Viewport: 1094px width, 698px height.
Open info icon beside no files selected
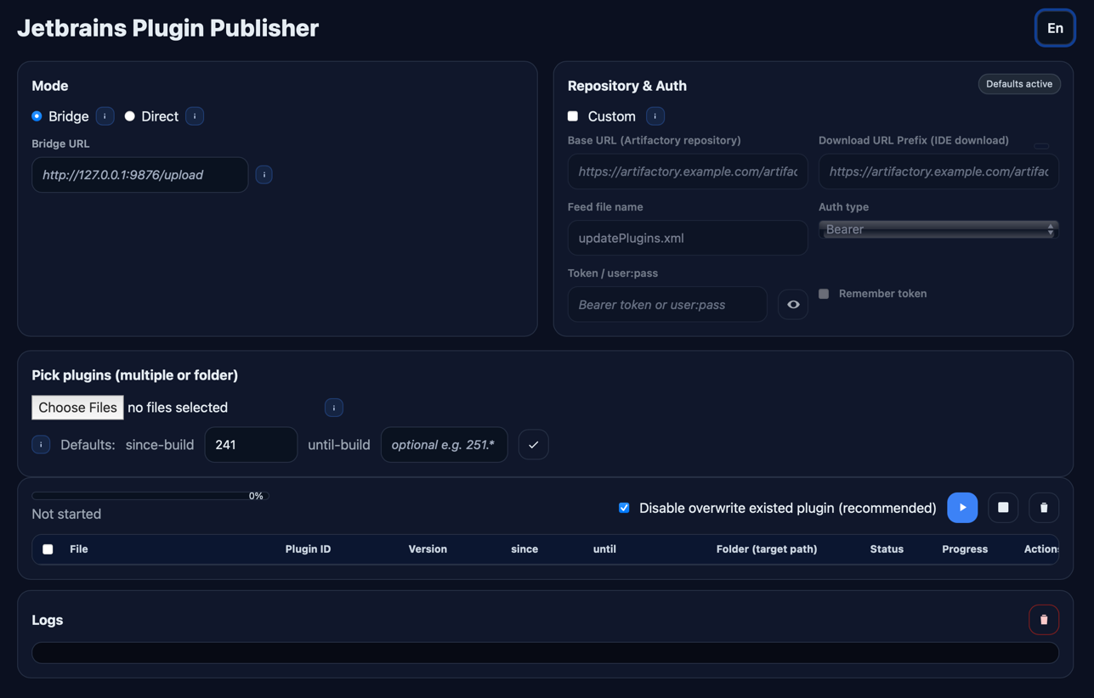pos(334,408)
